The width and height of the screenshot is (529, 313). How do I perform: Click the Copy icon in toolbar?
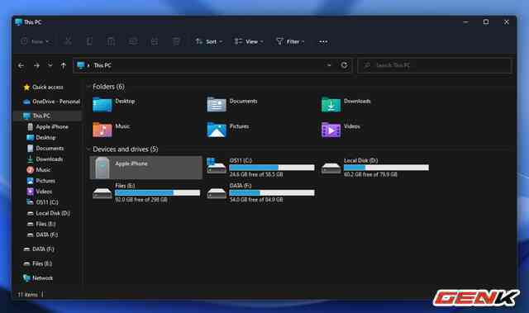tap(89, 41)
